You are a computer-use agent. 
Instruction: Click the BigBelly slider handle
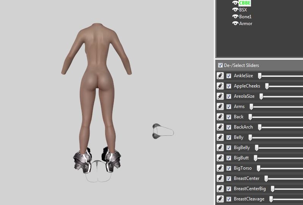click(257, 148)
